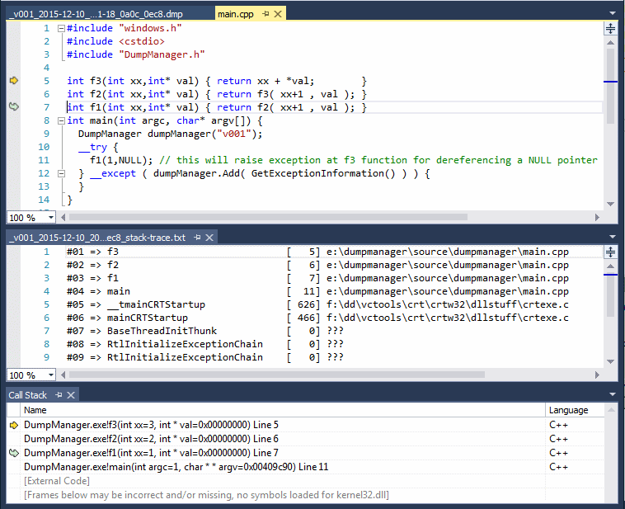Collapse the main function at line 8
This screenshot has width=625, height=509.
click(x=60, y=120)
